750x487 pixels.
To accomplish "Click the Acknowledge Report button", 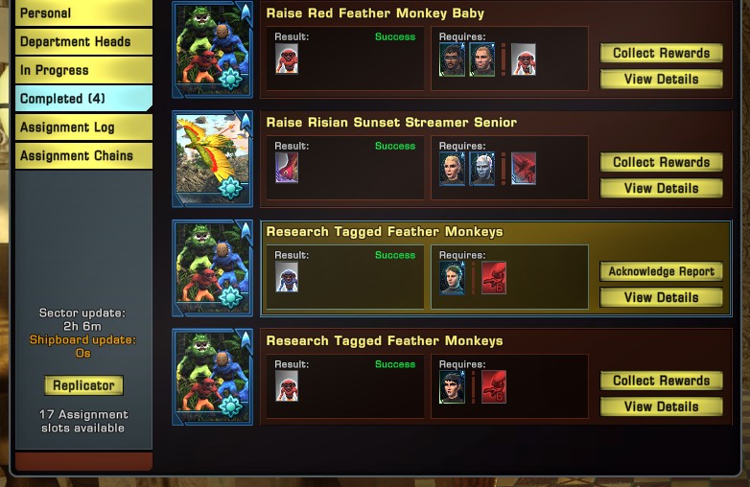I will [661, 271].
